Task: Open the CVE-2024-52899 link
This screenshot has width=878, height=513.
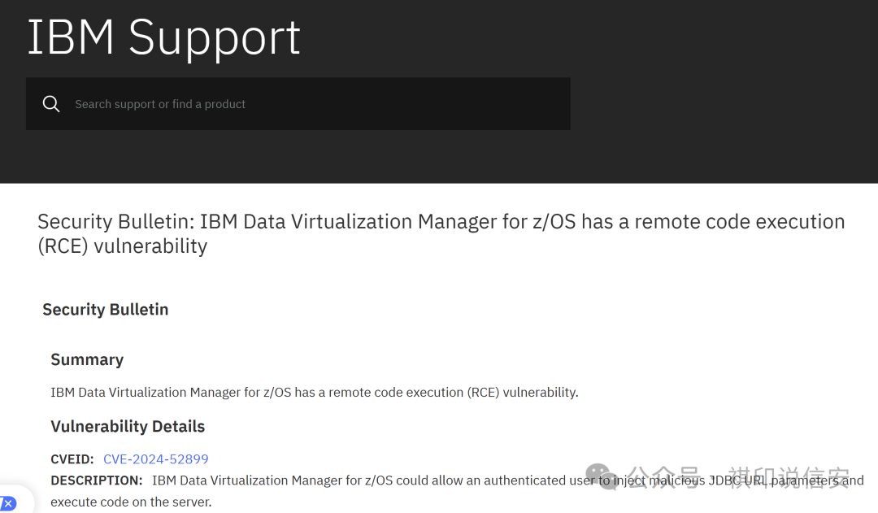Action: tap(156, 459)
